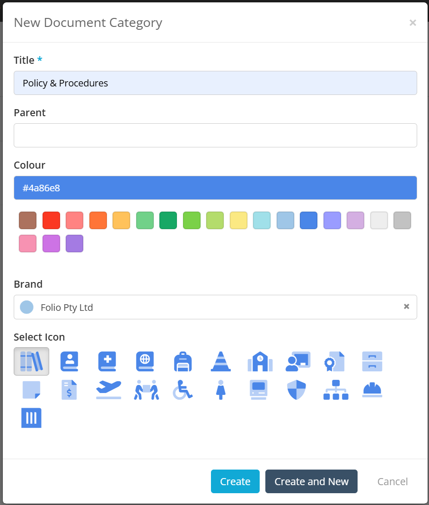Select the invoice dollar document icon
Viewport: 429px width, 505px height.
click(x=70, y=390)
